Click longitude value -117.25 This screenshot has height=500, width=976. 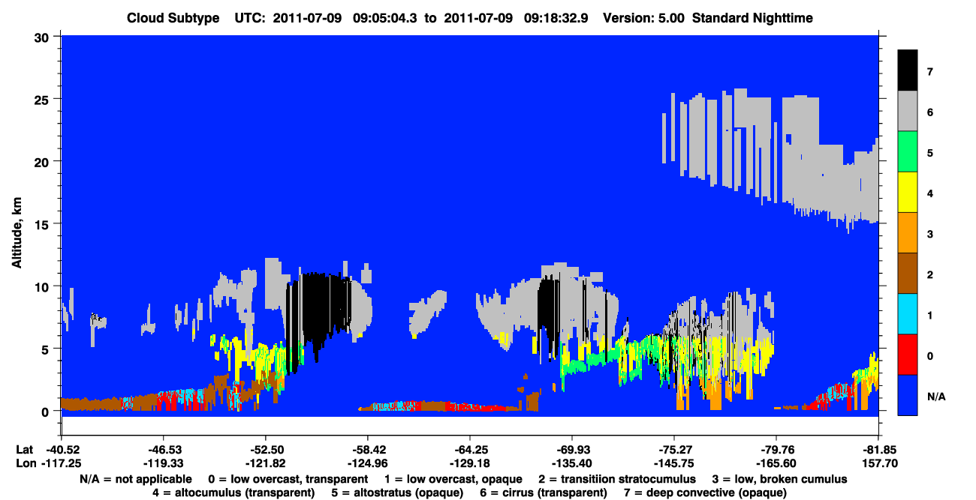[x=62, y=464]
